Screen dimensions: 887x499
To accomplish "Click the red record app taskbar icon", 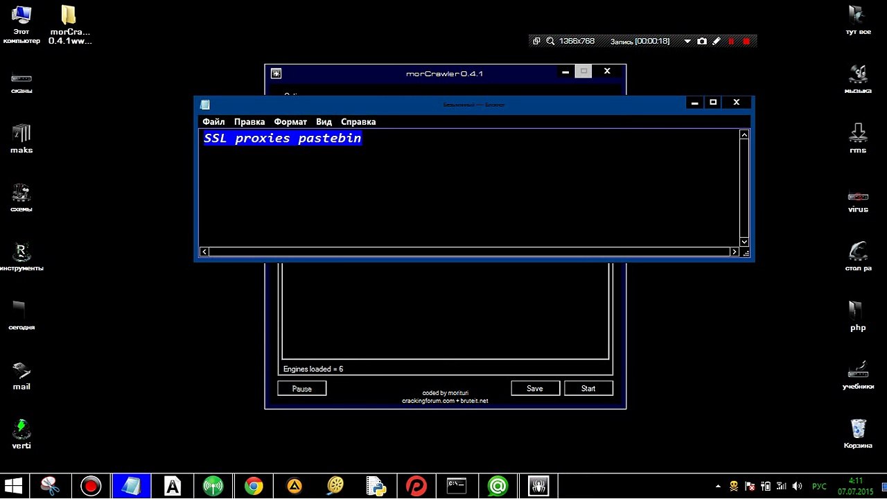I will [x=91, y=486].
